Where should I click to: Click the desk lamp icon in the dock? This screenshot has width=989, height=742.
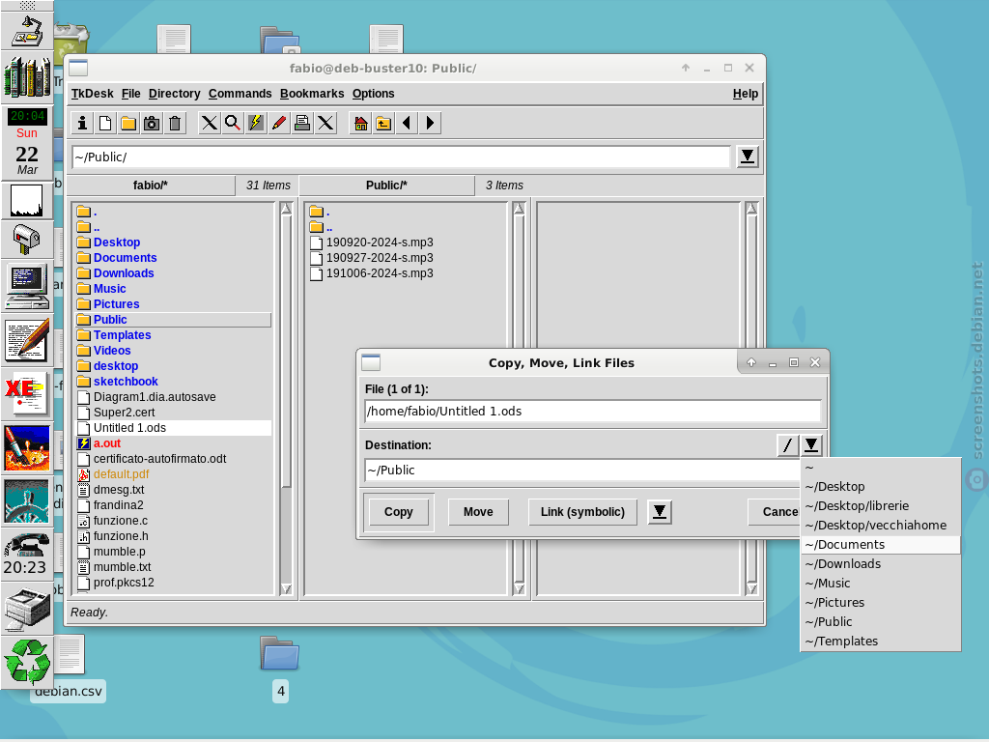26,30
